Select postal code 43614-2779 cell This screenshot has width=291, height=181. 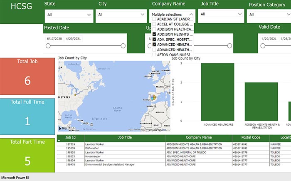coord(251,152)
